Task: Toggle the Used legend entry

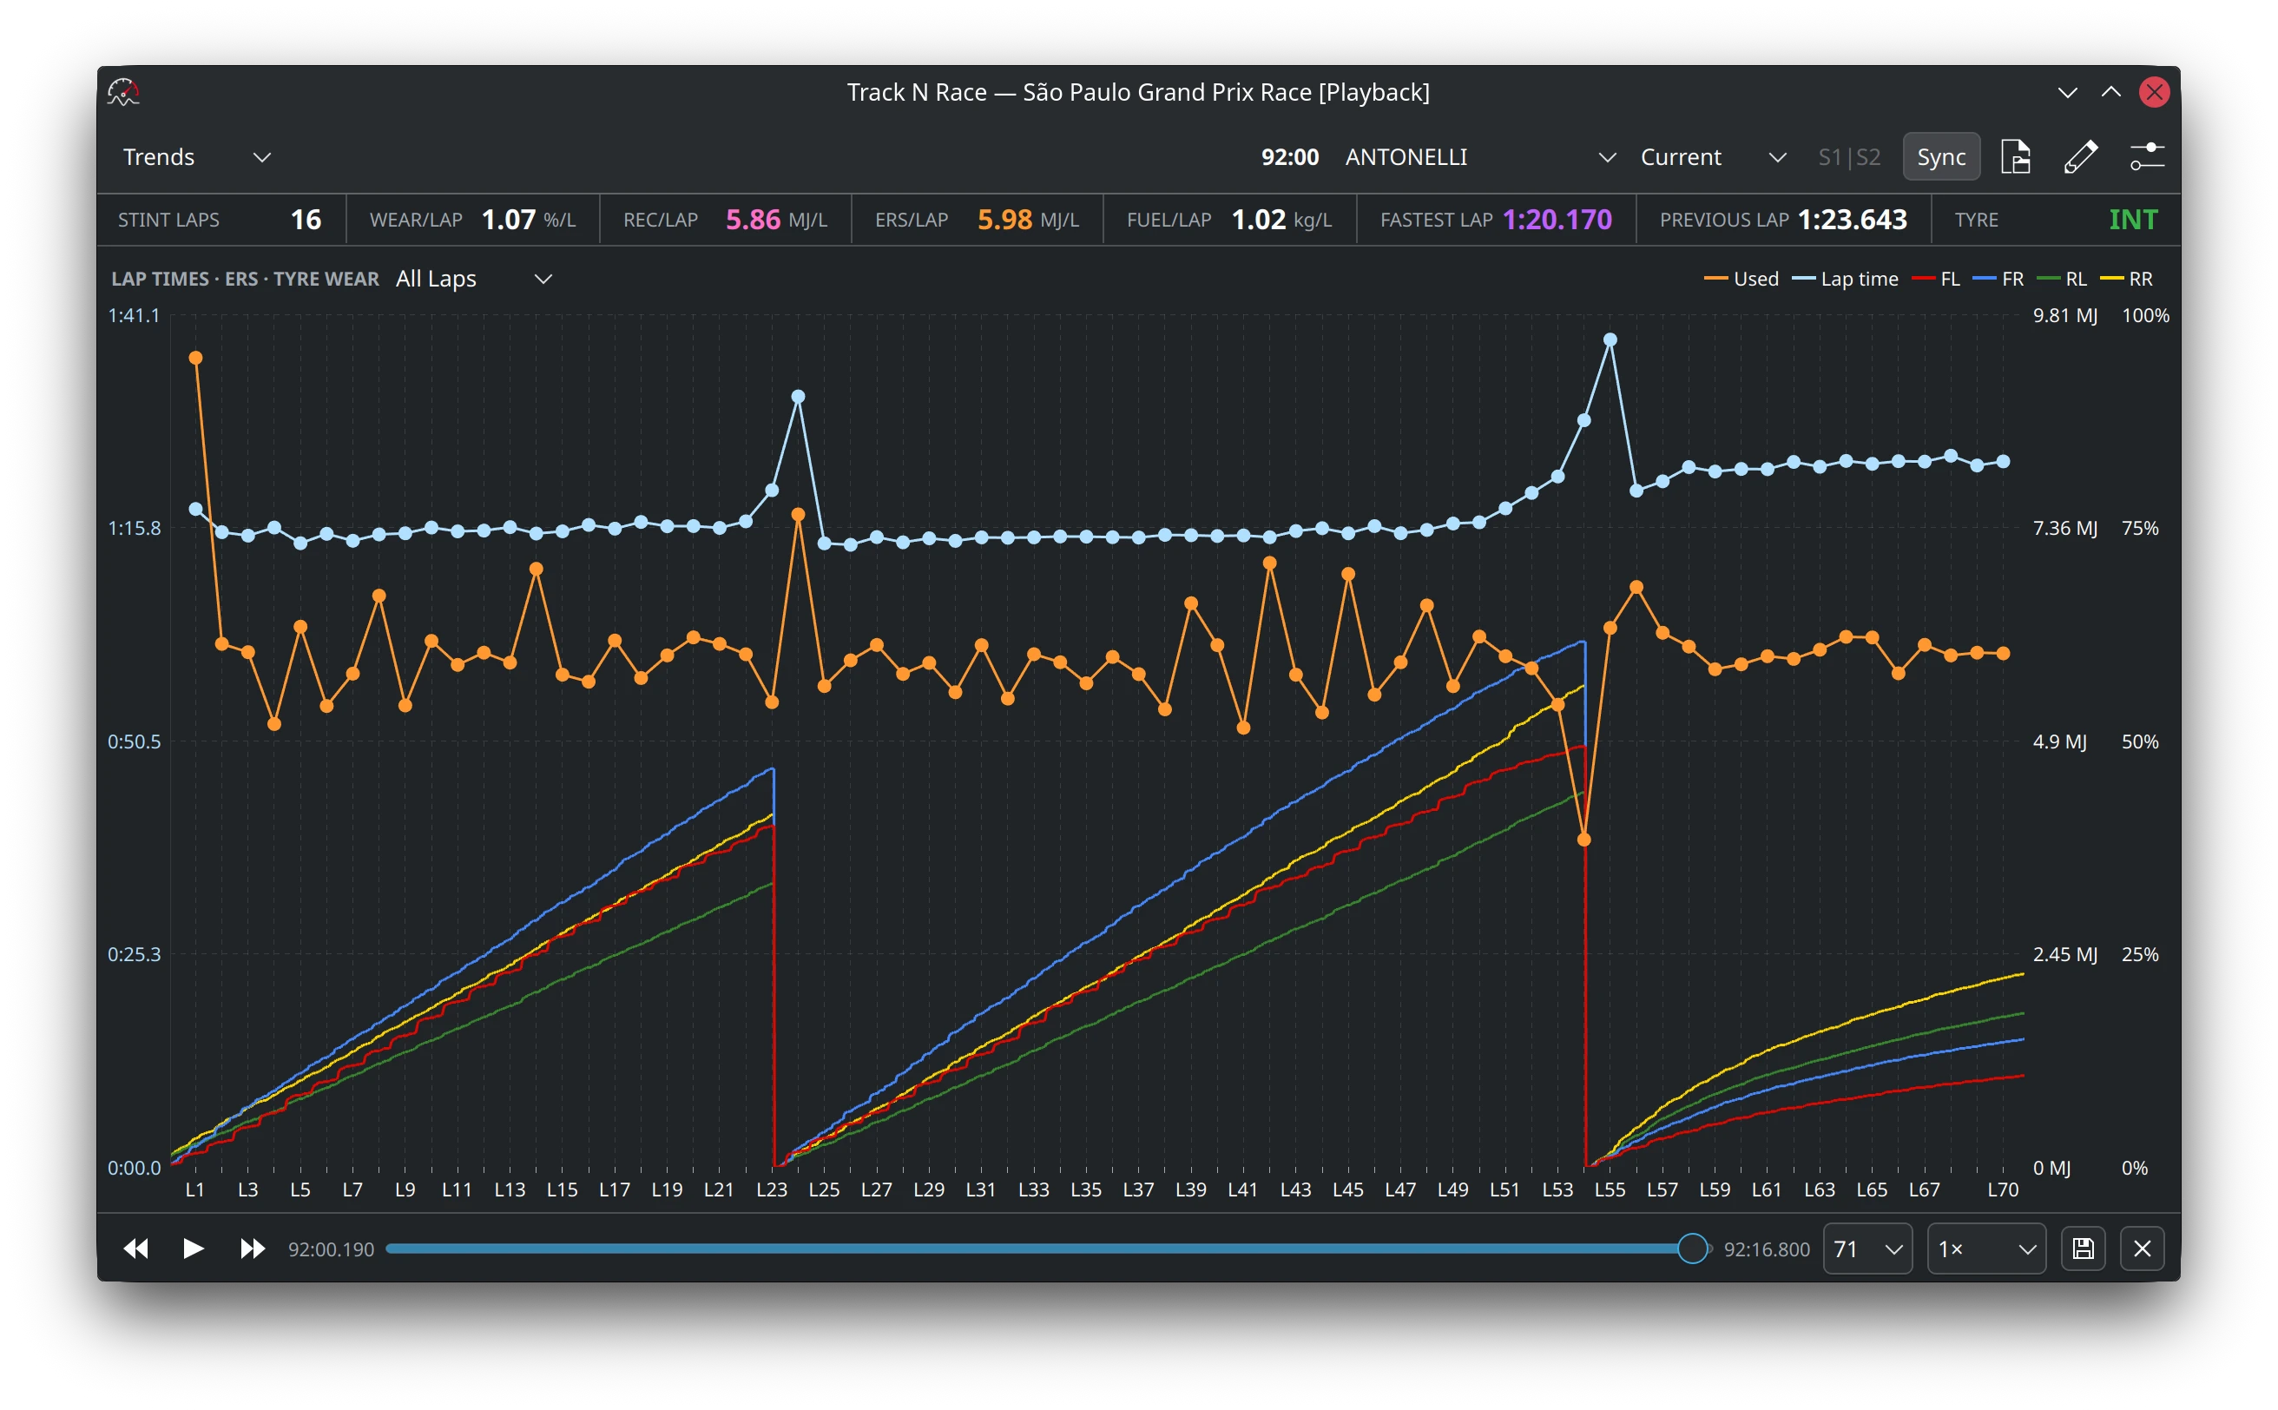Action: 1741,279
